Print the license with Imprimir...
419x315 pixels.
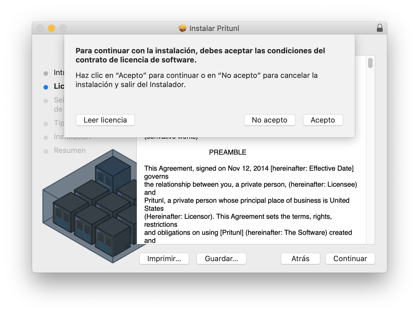[x=164, y=259]
